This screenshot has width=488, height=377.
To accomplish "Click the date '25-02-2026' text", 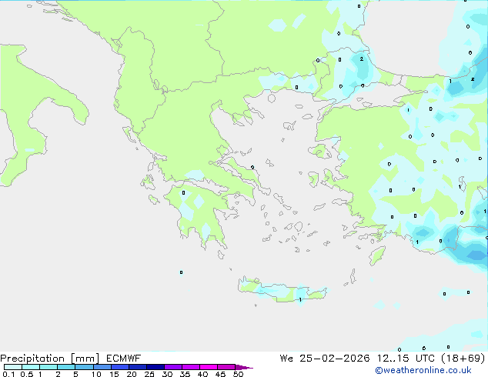I will [x=335, y=359].
